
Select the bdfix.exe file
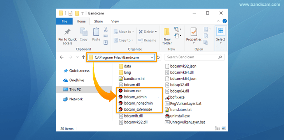[x=175, y=97]
